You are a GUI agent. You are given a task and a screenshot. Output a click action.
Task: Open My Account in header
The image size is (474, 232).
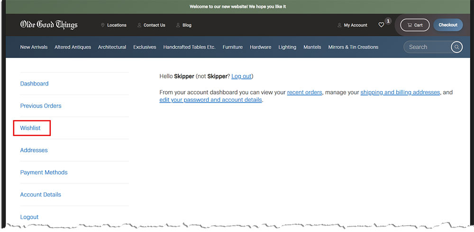(x=352, y=25)
